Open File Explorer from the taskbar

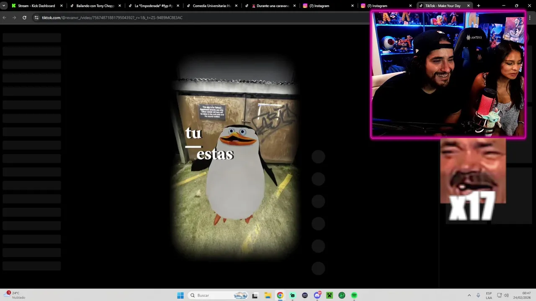click(268, 296)
